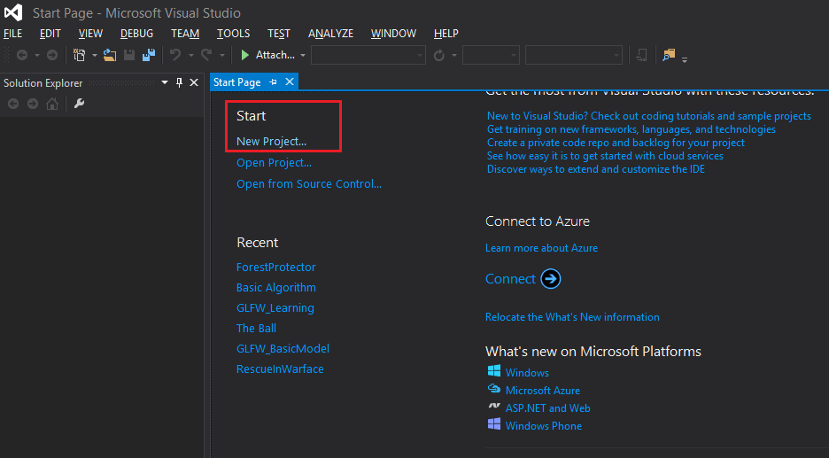Open the TOOLS menu
The width and height of the screenshot is (829, 458).
234,34
